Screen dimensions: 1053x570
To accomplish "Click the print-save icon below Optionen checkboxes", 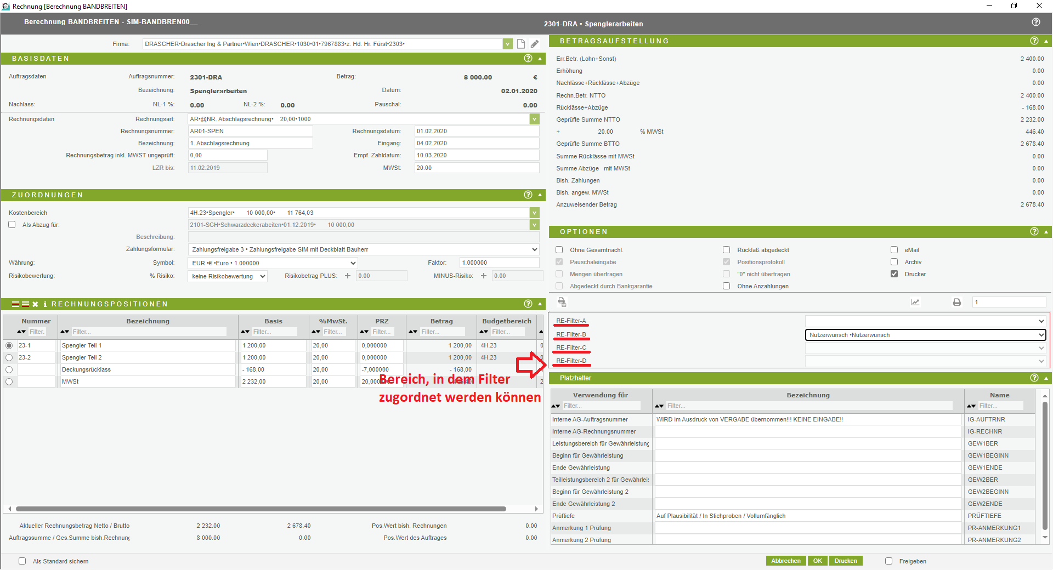I will pos(562,302).
